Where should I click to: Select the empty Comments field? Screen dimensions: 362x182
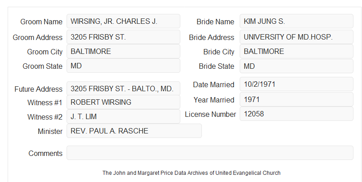click(210, 153)
